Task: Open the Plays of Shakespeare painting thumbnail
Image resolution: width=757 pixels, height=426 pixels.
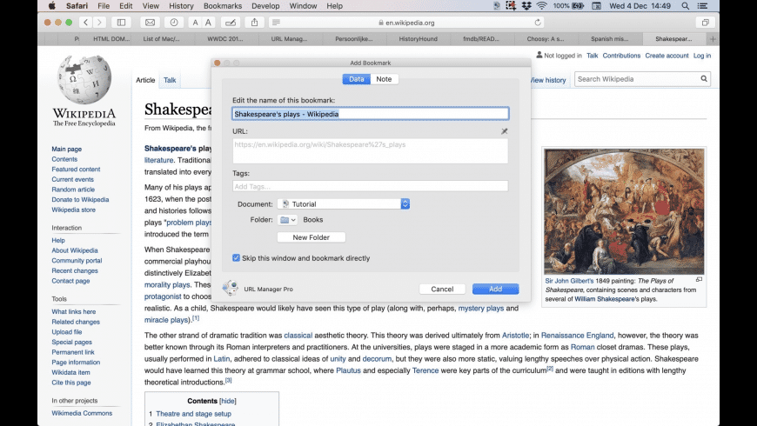Action: [624, 211]
